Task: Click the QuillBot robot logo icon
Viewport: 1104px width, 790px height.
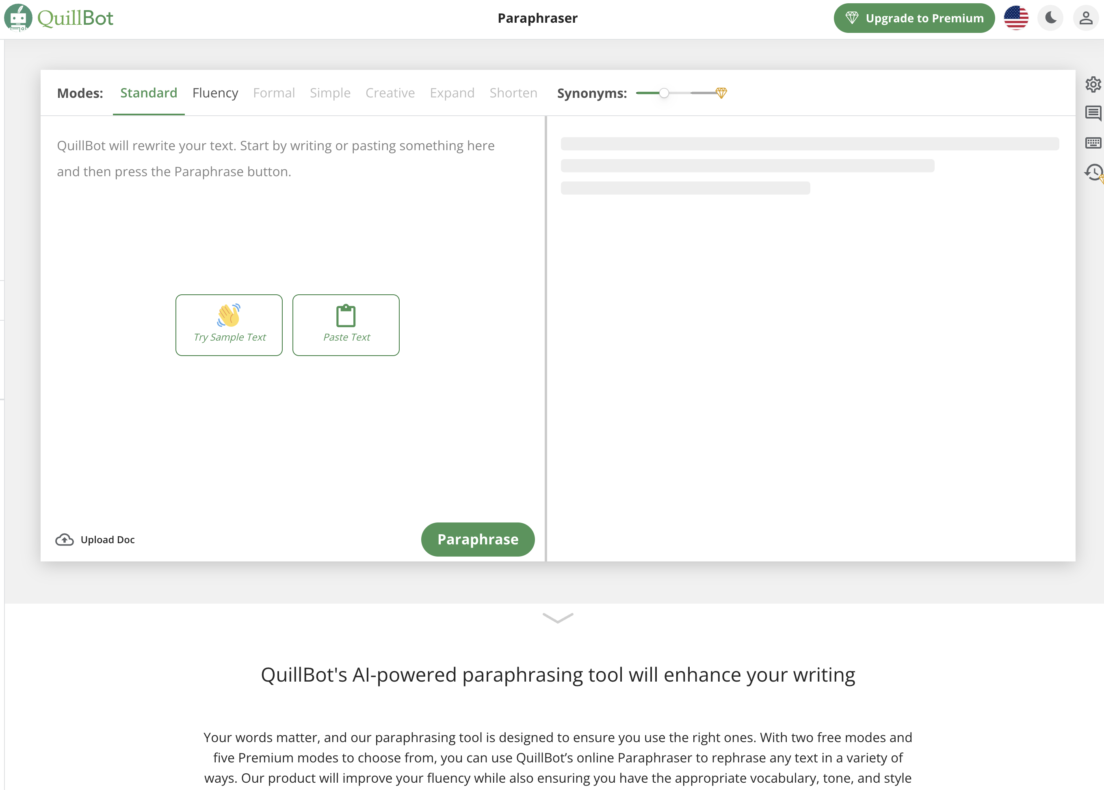Action: pos(18,18)
